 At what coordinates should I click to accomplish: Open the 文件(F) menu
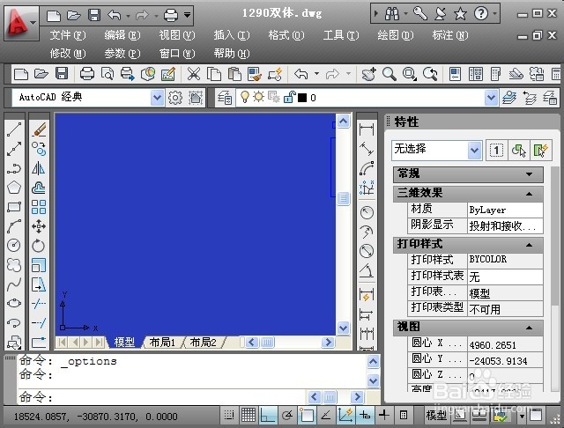68,35
